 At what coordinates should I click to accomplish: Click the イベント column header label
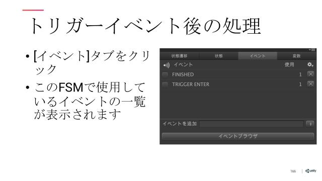(183, 65)
